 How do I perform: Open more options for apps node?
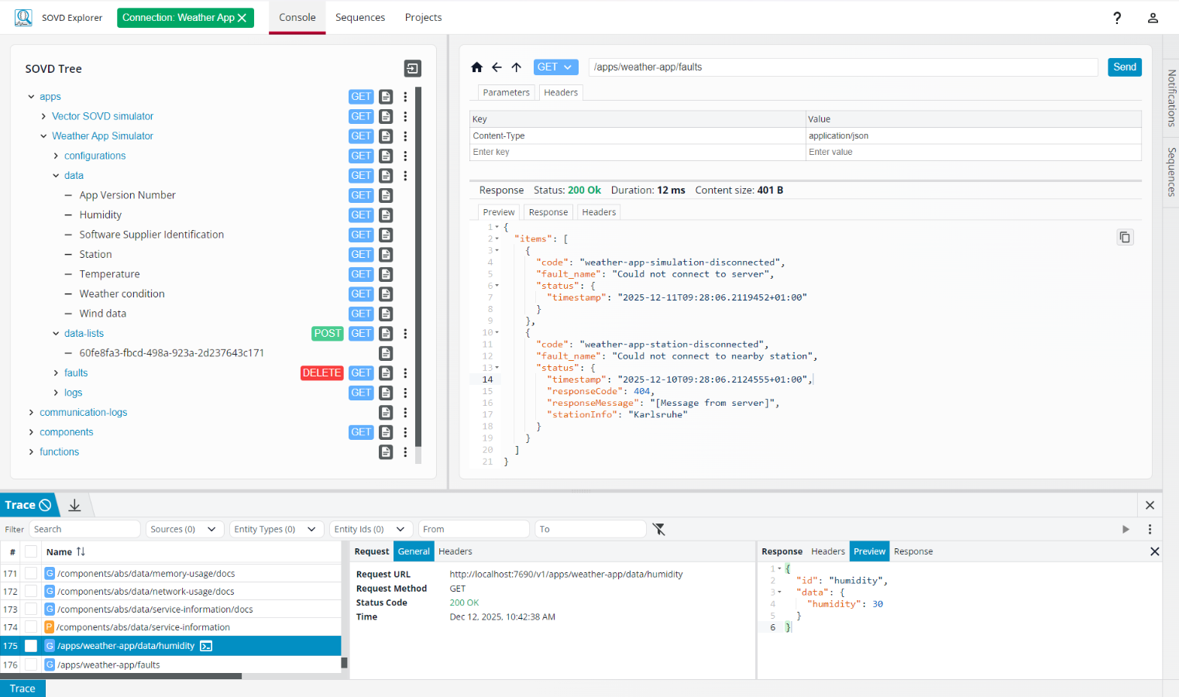click(405, 97)
